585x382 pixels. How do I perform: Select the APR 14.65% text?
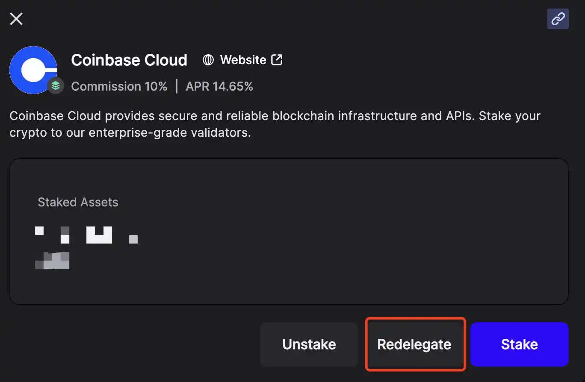[219, 87]
